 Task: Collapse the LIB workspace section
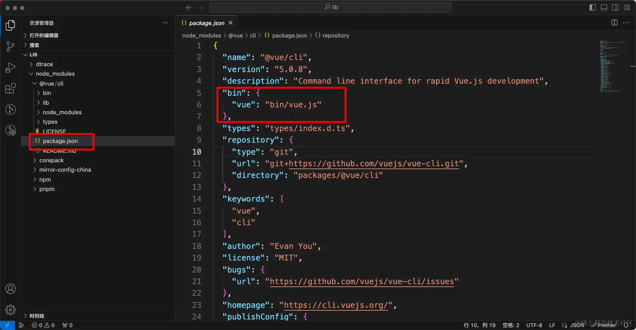point(98,55)
